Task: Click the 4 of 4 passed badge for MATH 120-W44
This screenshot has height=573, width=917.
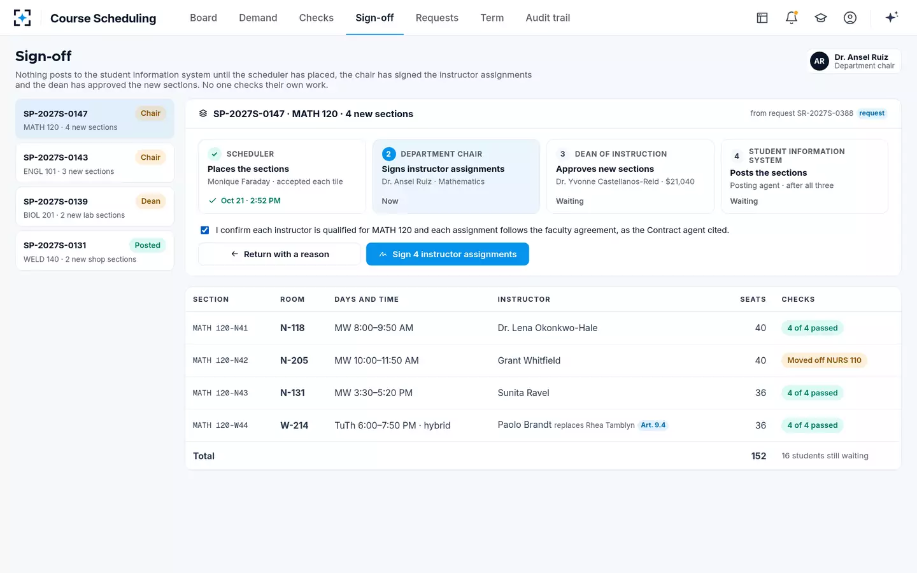Action: 813,425
